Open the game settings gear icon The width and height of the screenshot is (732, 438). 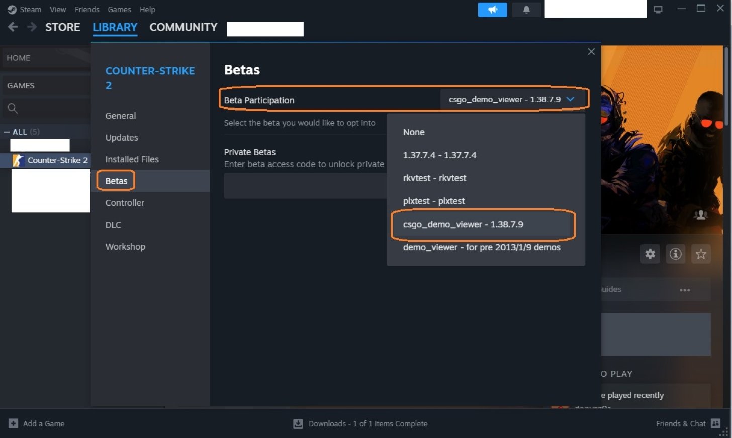(x=650, y=254)
